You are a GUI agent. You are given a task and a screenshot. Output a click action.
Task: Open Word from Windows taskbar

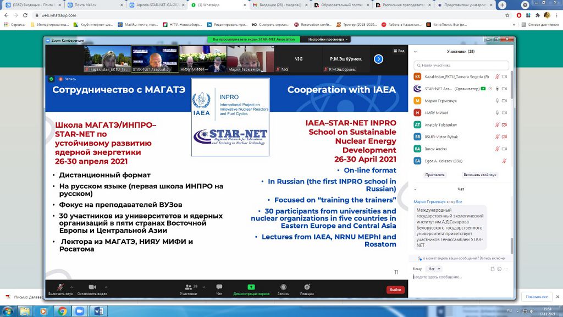point(98,311)
